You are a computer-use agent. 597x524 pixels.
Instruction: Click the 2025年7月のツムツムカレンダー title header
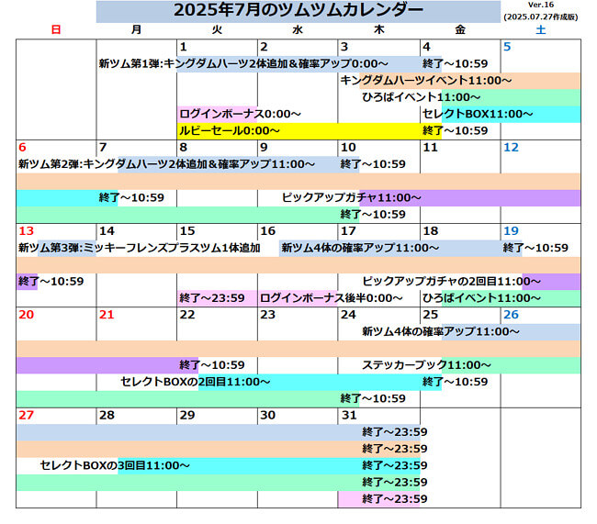(298, 10)
